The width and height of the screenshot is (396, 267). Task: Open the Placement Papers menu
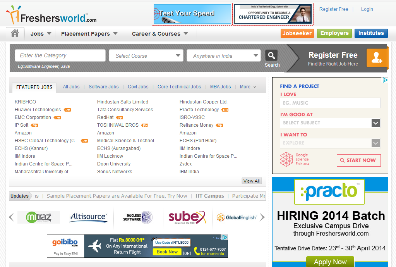pos(89,34)
